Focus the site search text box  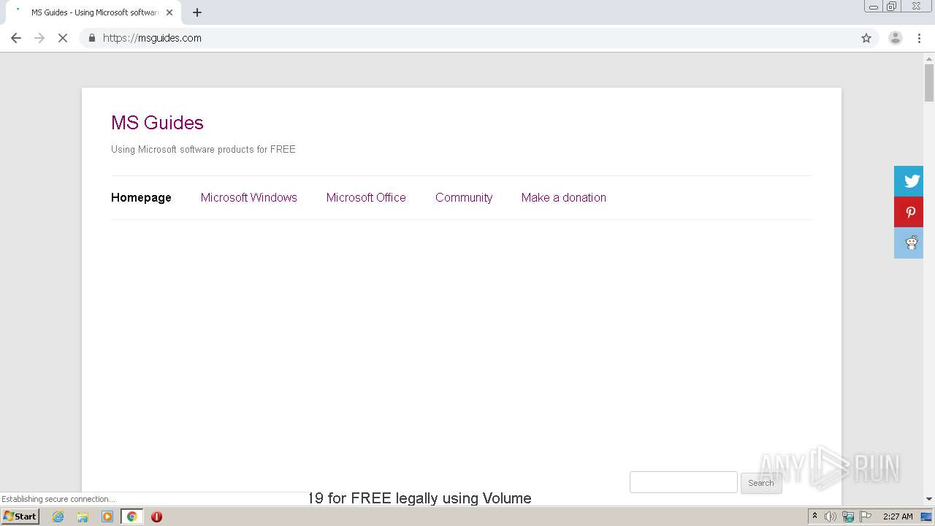pyautogui.click(x=684, y=482)
